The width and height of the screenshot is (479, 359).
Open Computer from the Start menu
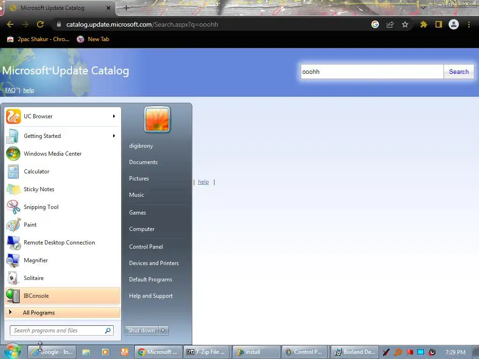pyautogui.click(x=142, y=229)
